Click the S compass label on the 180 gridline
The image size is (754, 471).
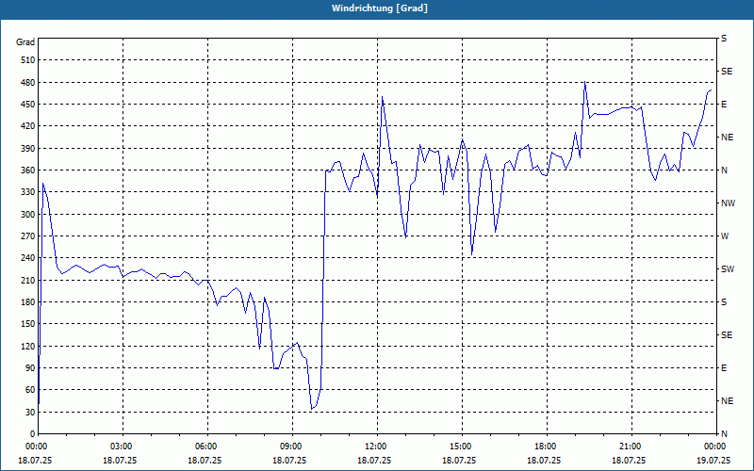click(724, 302)
